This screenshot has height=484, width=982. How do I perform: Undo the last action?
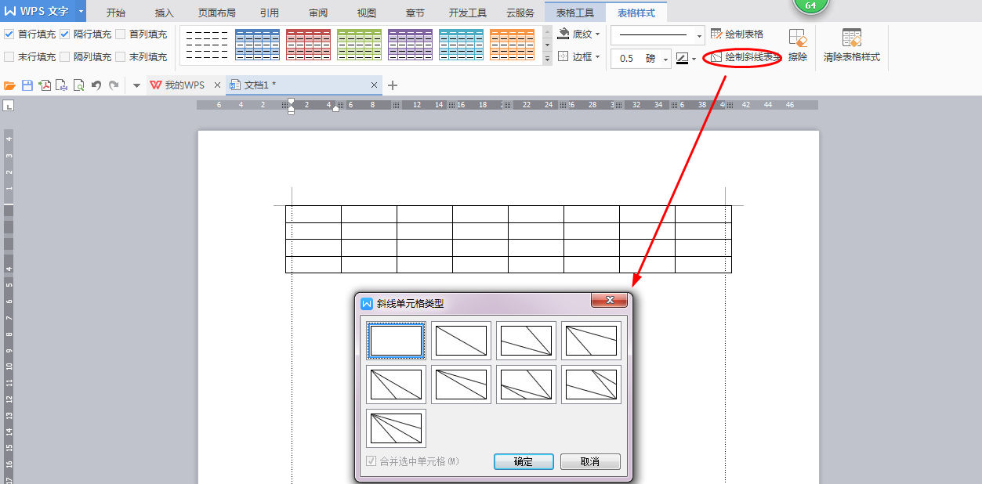click(x=96, y=85)
